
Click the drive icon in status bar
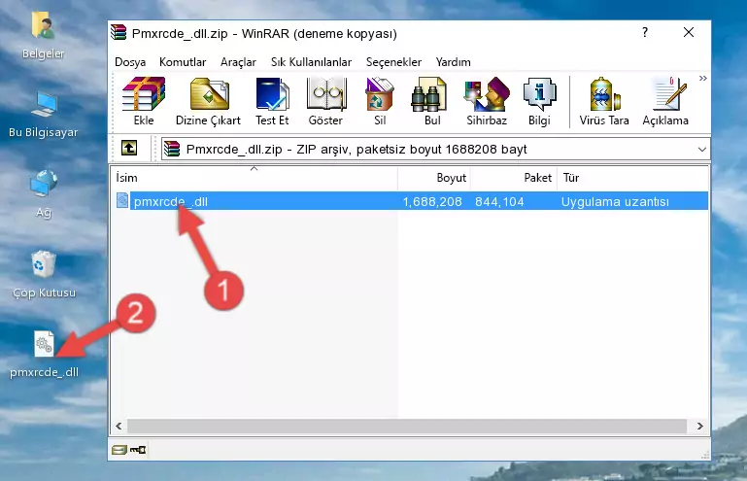pos(119,450)
